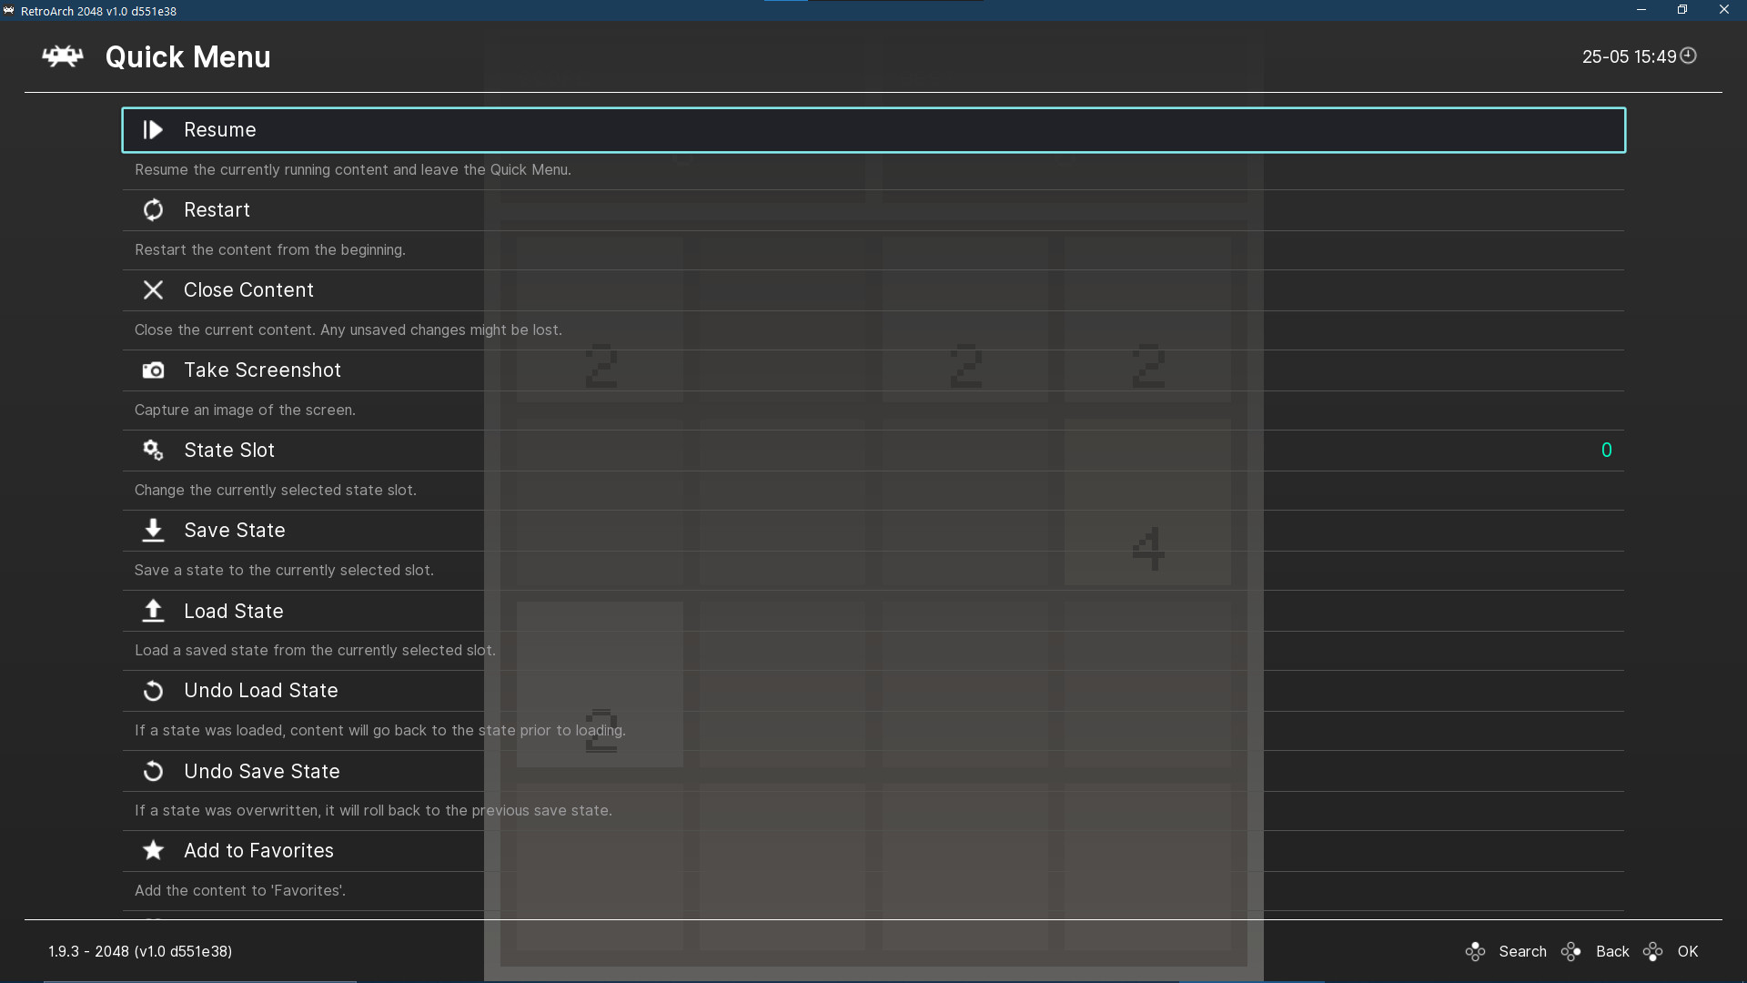The image size is (1747, 983).
Task: Select the Close Content menu entry
Action: pos(248,289)
